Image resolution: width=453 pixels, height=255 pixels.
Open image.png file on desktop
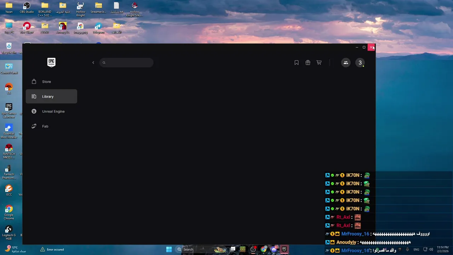(x=80, y=28)
